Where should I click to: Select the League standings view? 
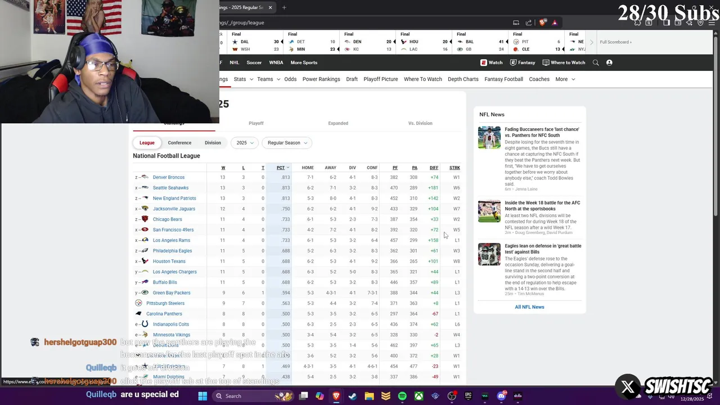pyautogui.click(x=147, y=143)
